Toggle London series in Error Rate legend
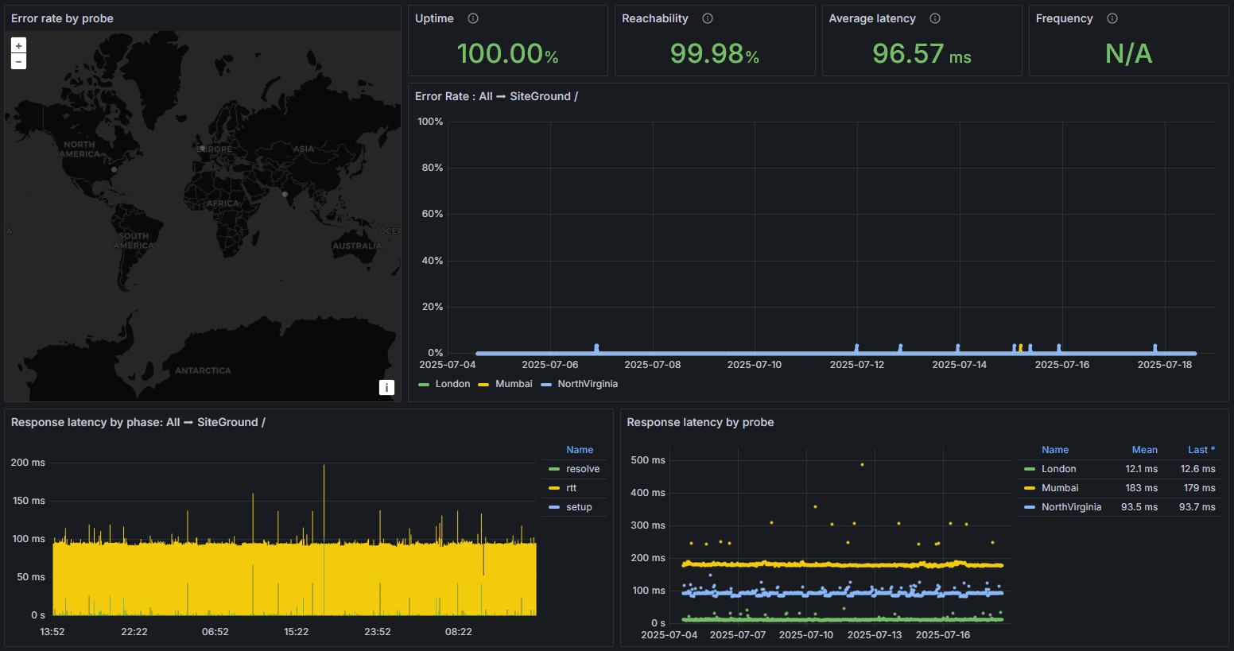 (452, 384)
